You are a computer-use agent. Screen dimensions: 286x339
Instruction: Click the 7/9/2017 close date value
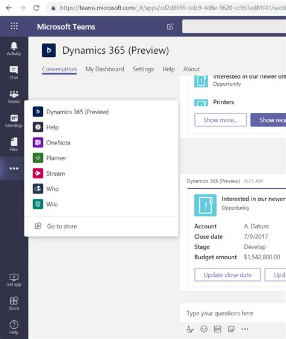[x=256, y=236]
